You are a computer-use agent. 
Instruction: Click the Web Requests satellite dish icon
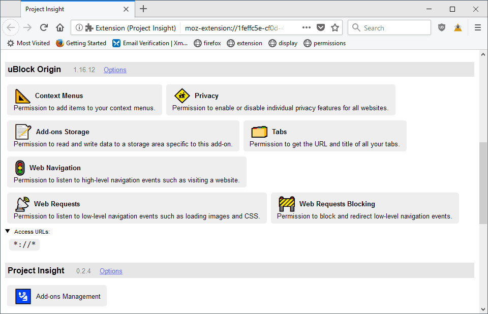[22, 204]
